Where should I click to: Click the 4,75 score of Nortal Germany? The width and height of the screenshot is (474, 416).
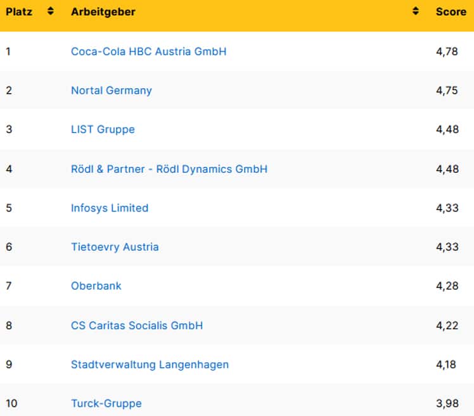[x=447, y=91]
